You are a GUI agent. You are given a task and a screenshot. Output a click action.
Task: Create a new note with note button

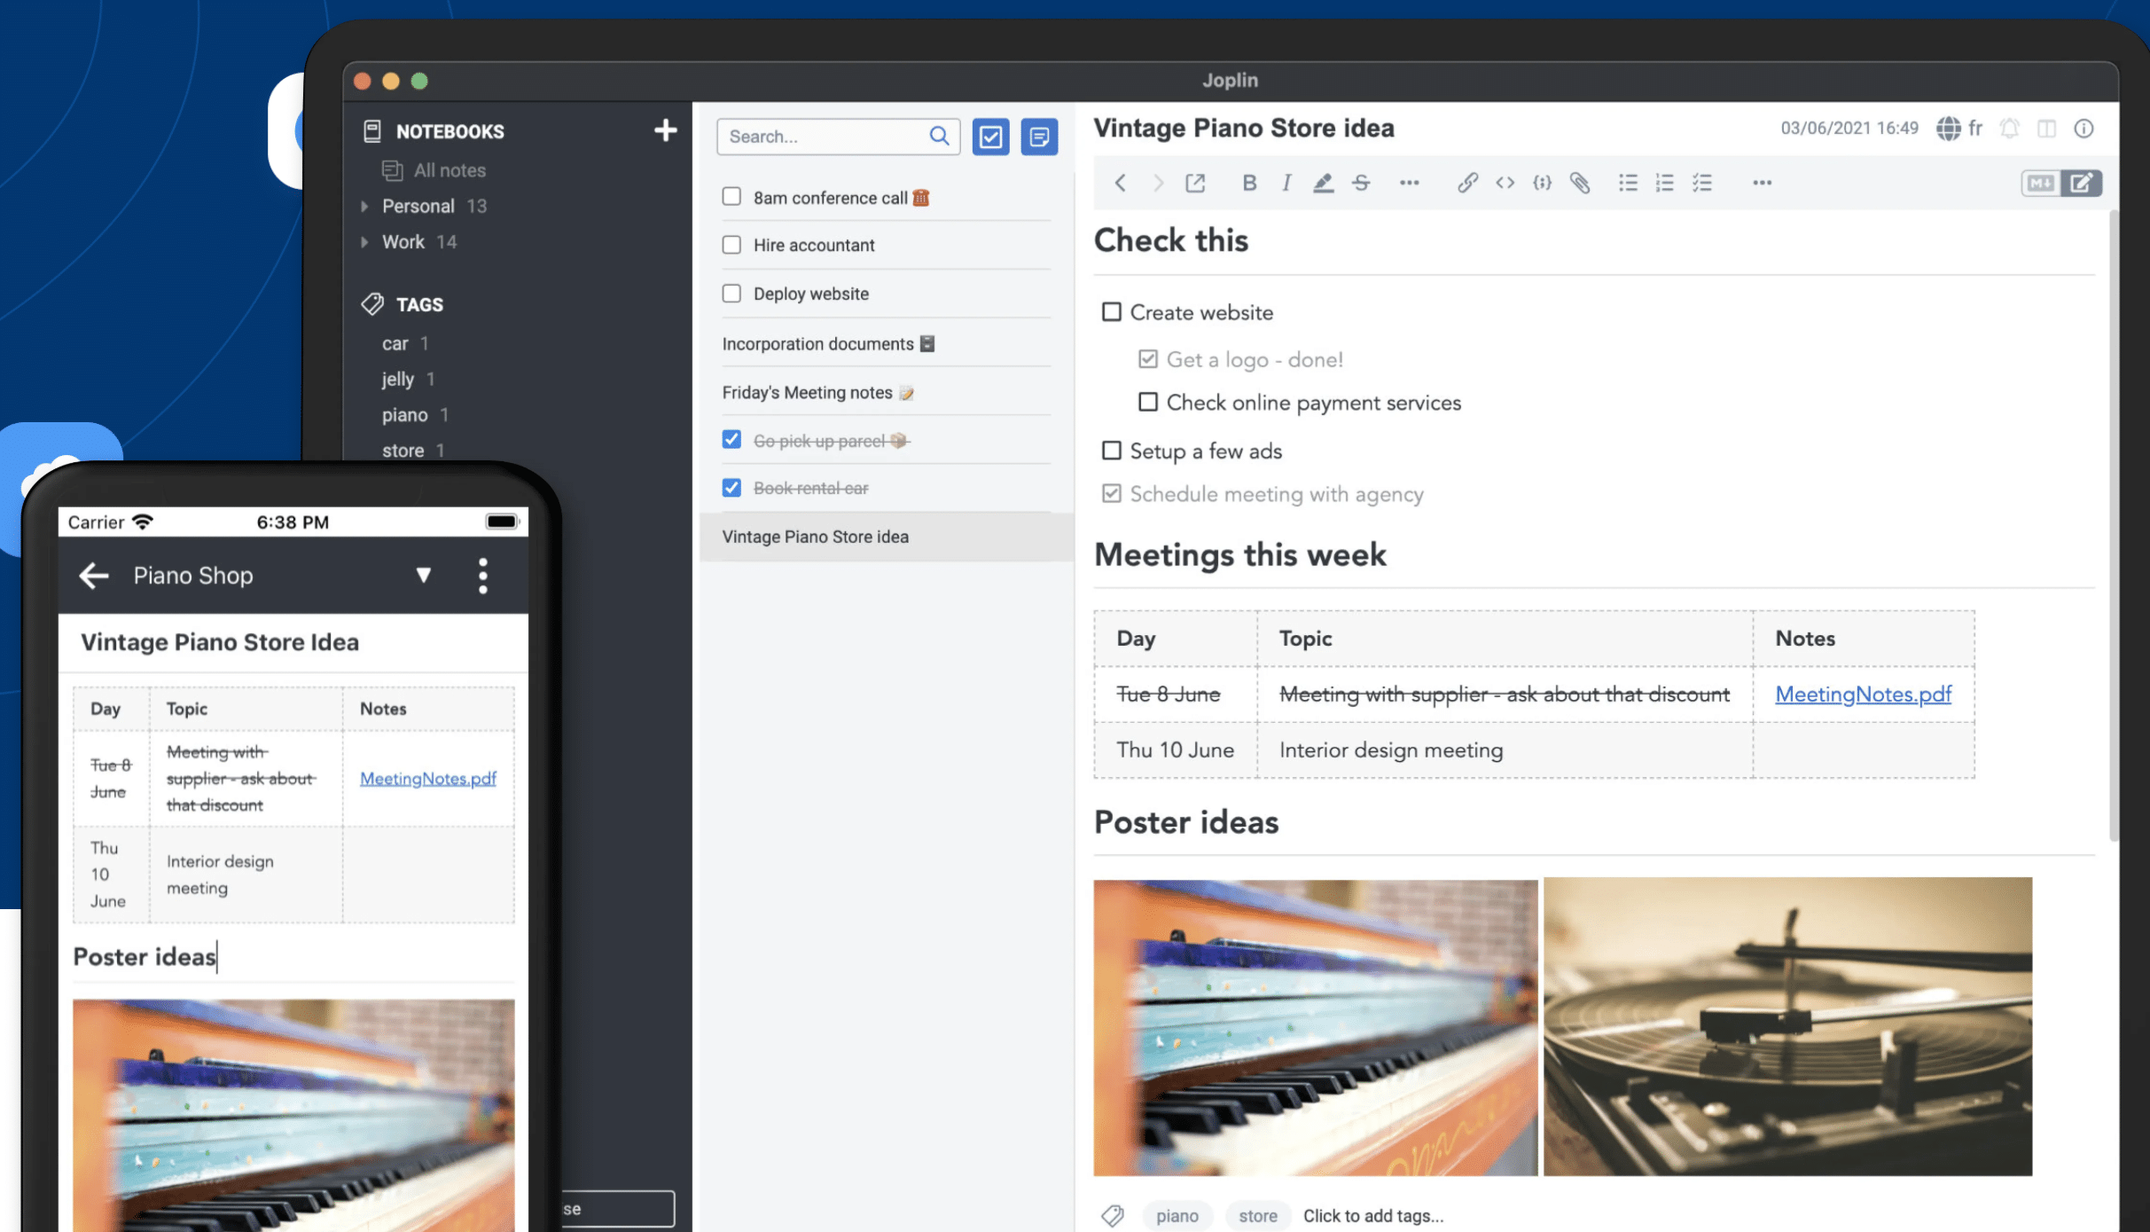point(1039,137)
